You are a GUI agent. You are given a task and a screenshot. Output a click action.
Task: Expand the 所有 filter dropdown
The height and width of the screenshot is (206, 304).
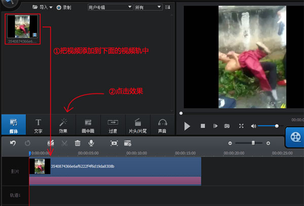[148, 8]
